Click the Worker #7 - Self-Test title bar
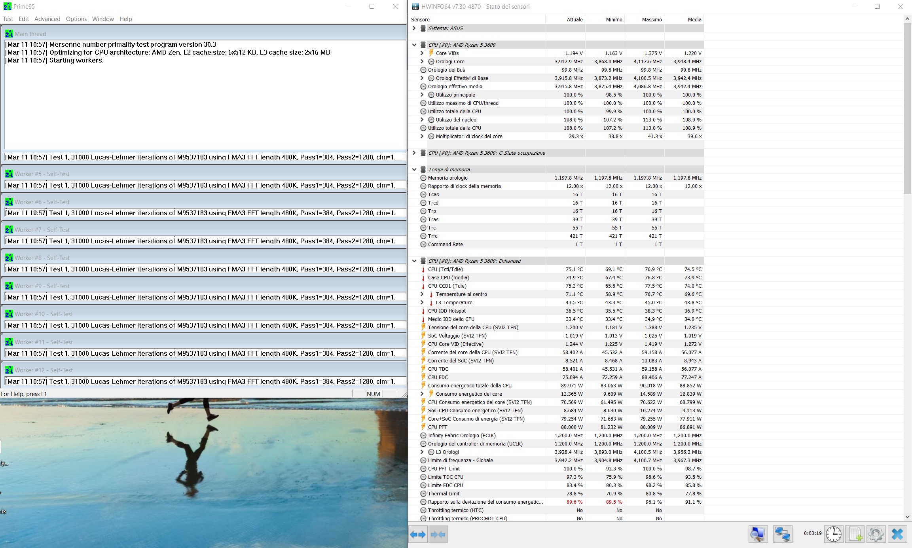 pos(205,230)
